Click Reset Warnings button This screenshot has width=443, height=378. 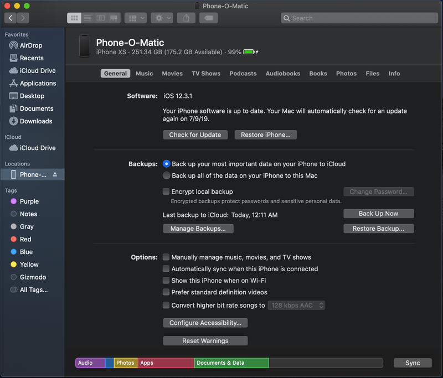point(205,341)
